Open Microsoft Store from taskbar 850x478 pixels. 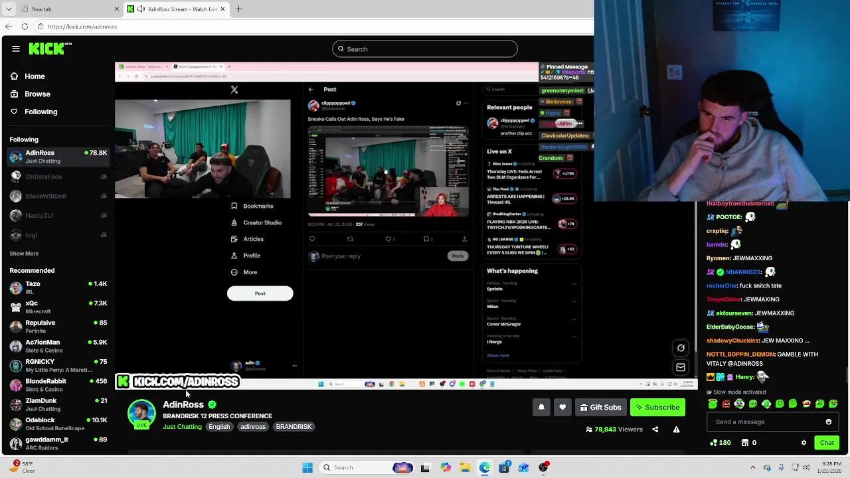(x=505, y=467)
